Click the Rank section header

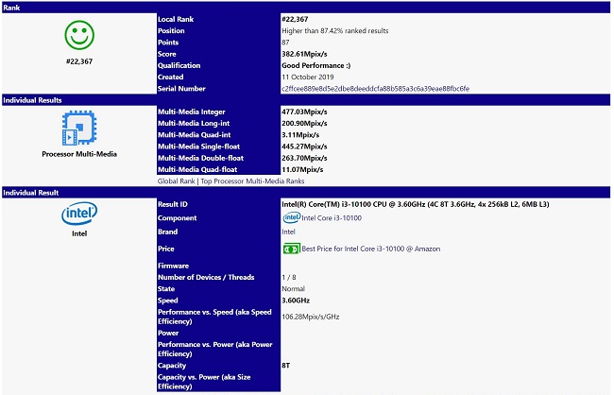coord(306,8)
